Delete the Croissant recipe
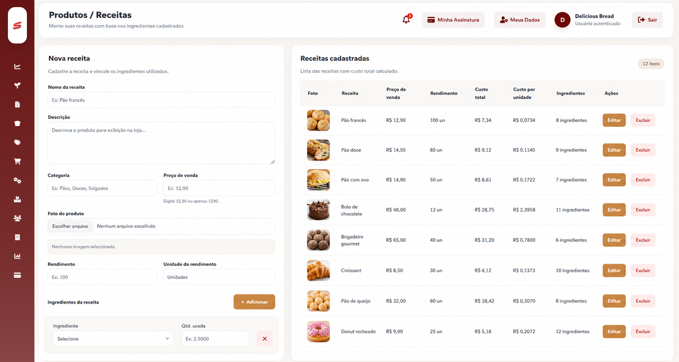This screenshot has width=679, height=362. (643, 270)
